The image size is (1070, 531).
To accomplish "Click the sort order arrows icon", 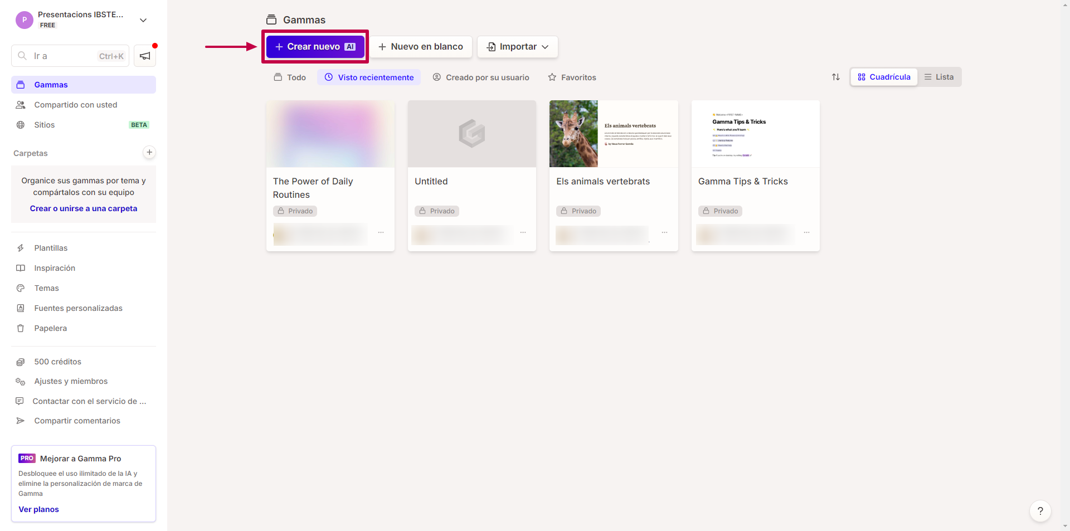I will [x=835, y=77].
